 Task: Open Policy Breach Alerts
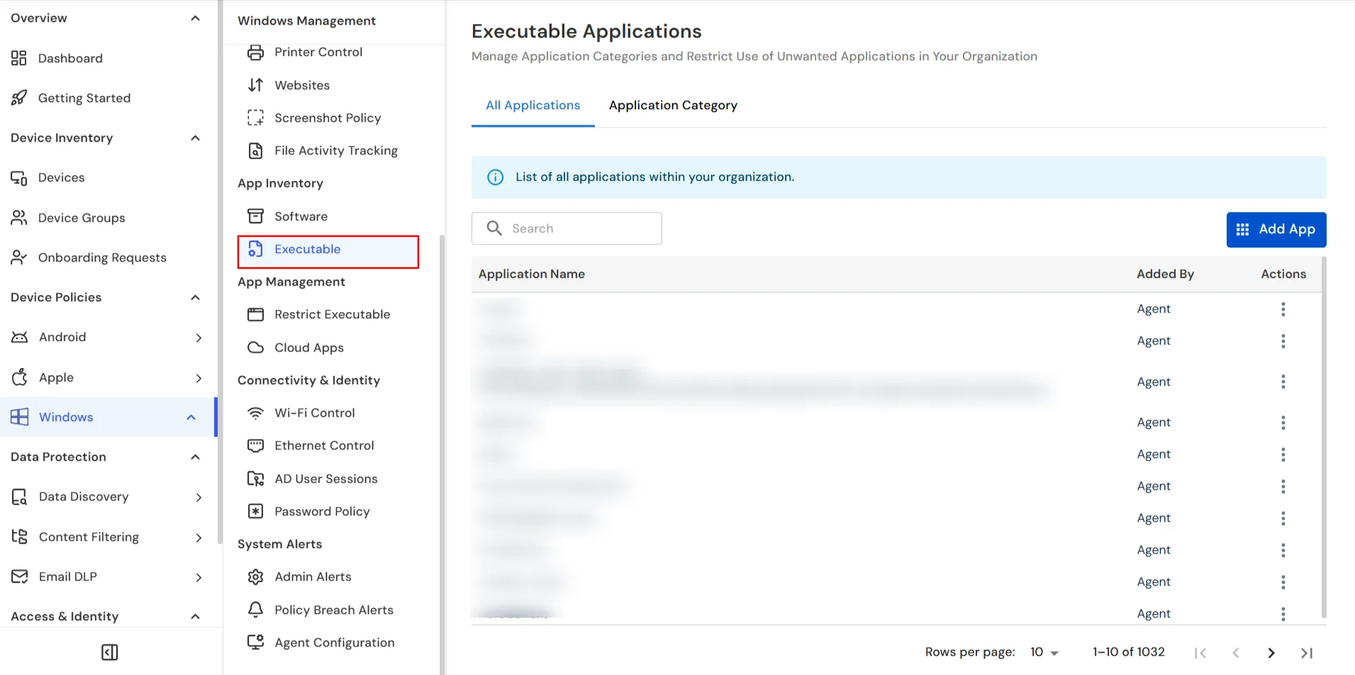[x=334, y=610]
